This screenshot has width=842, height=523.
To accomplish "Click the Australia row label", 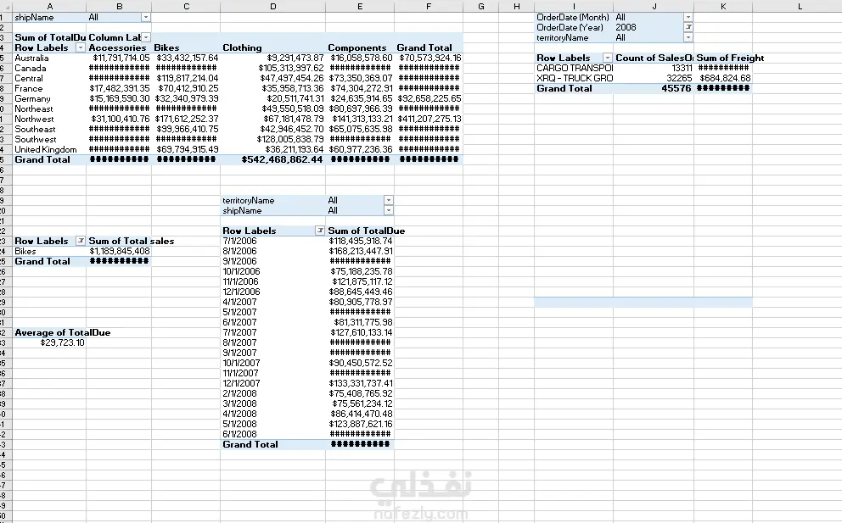I will pyautogui.click(x=31, y=58).
